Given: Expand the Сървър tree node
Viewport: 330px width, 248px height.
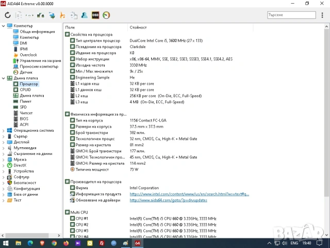Looking at the screenshot, I should point(3,136).
